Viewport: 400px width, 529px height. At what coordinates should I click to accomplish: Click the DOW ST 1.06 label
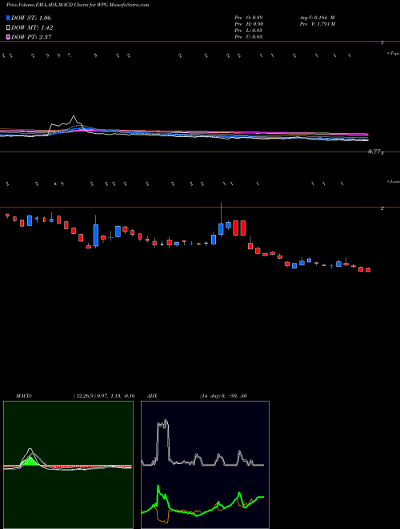(x=31, y=18)
